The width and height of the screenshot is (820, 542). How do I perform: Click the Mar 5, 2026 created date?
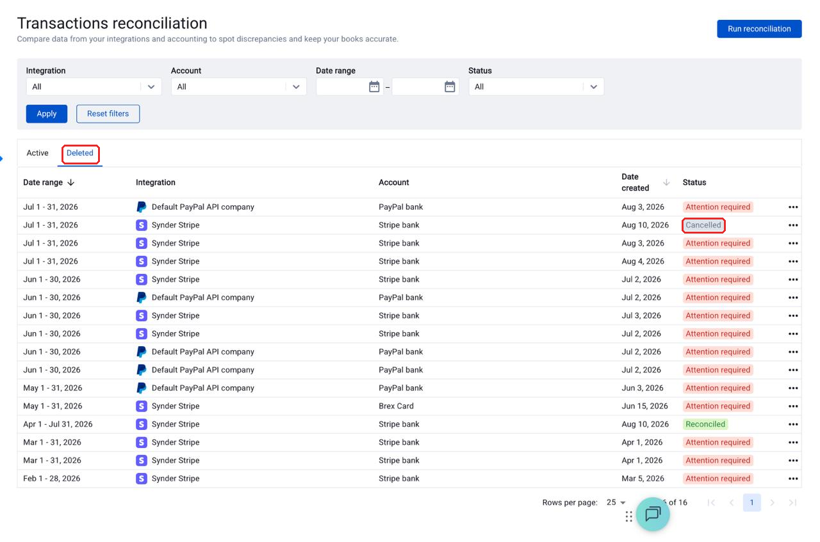(x=643, y=479)
